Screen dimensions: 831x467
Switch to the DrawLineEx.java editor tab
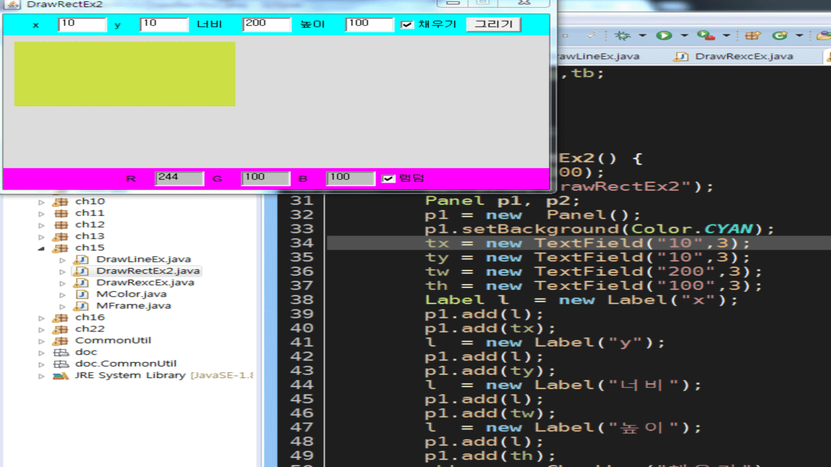coord(597,56)
